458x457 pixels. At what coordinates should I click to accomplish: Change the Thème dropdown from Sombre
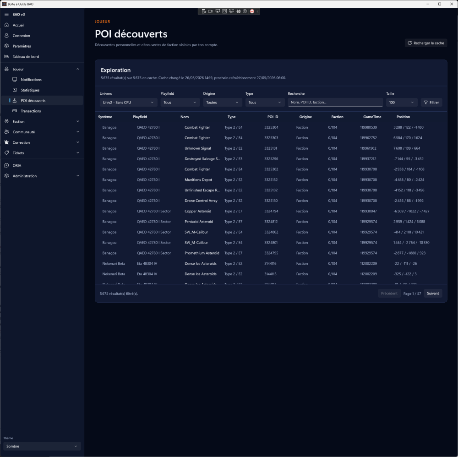pos(42,446)
